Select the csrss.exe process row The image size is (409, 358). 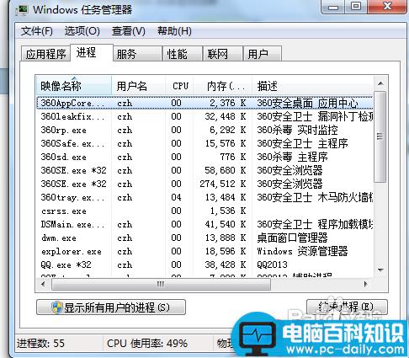pos(204,211)
